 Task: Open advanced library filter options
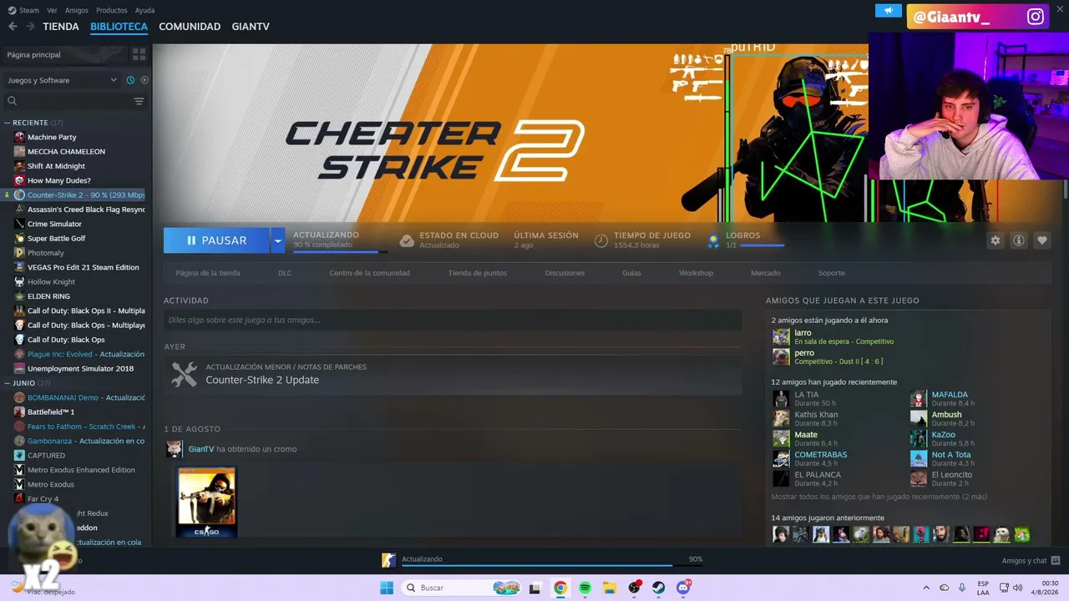[139, 101]
